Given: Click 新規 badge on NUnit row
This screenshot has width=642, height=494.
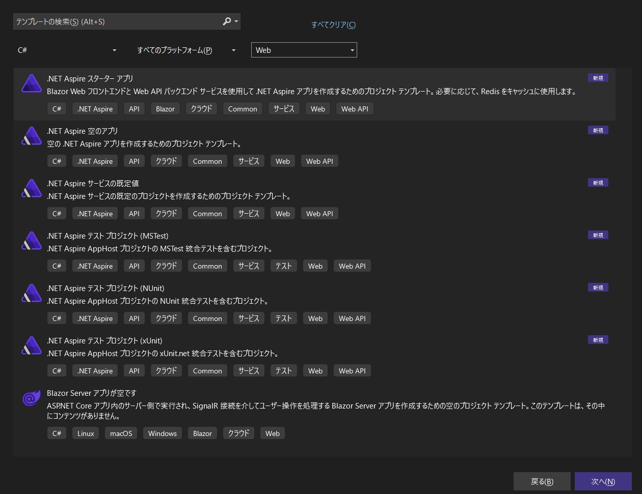Looking at the screenshot, I should click(598, 287).
